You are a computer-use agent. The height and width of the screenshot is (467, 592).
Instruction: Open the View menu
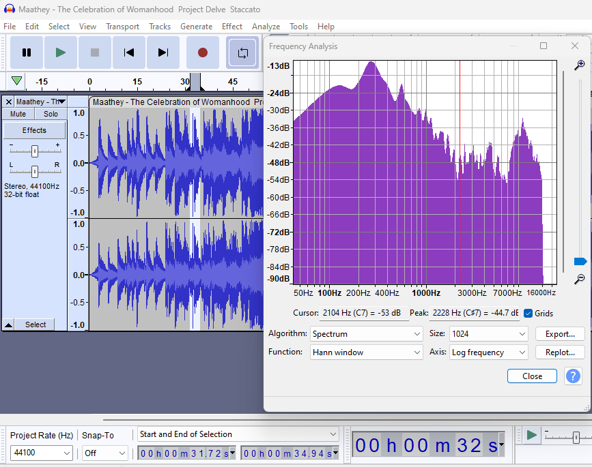pyautogui.click(x=87, y=27)
